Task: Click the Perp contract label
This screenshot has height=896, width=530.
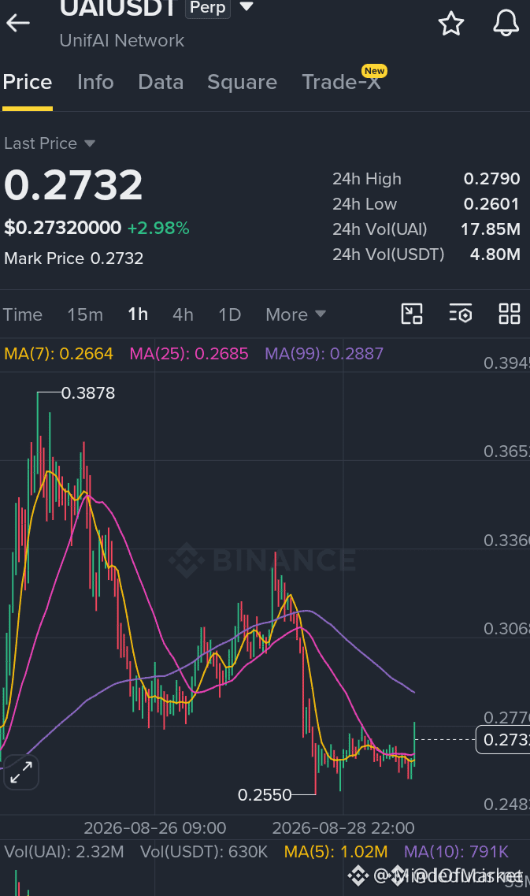Action: tap(208, 8)
